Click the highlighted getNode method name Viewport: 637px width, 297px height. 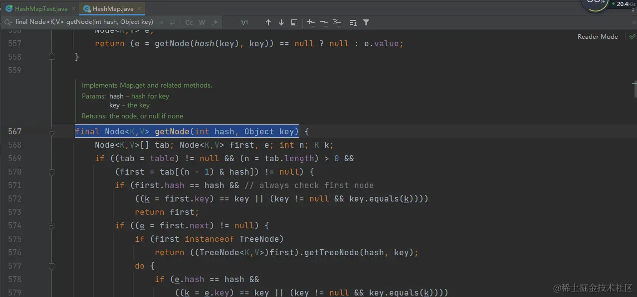click(x=172, y=132)
